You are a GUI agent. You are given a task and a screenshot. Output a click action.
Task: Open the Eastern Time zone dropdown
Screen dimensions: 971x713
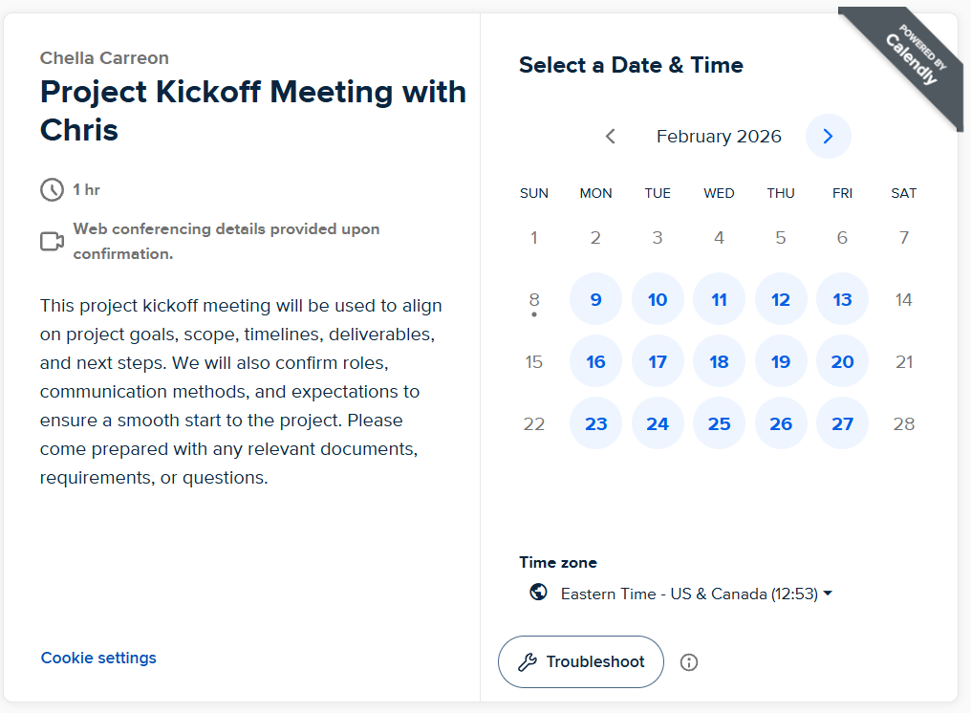696,594
